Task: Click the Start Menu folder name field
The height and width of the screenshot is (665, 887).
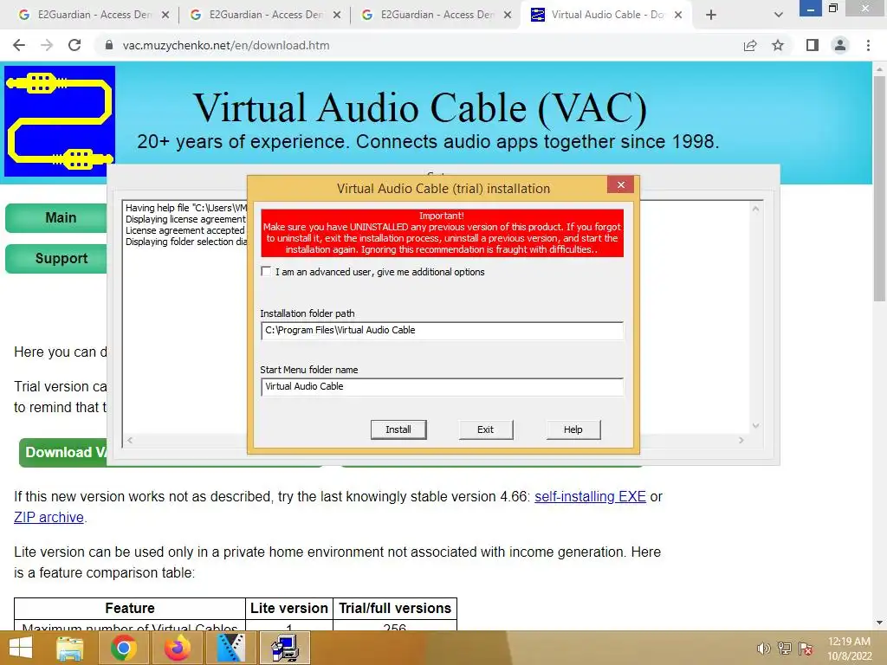Action: [x=442, y=387]
